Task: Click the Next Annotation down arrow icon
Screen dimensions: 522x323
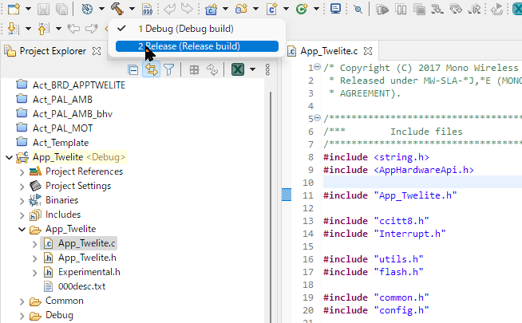Action: 13,29
